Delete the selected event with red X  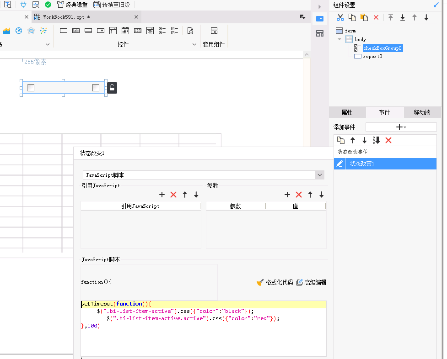click(388, 140)
